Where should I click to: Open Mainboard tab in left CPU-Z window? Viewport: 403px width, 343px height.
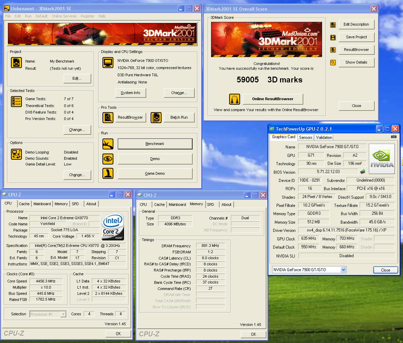42,204
